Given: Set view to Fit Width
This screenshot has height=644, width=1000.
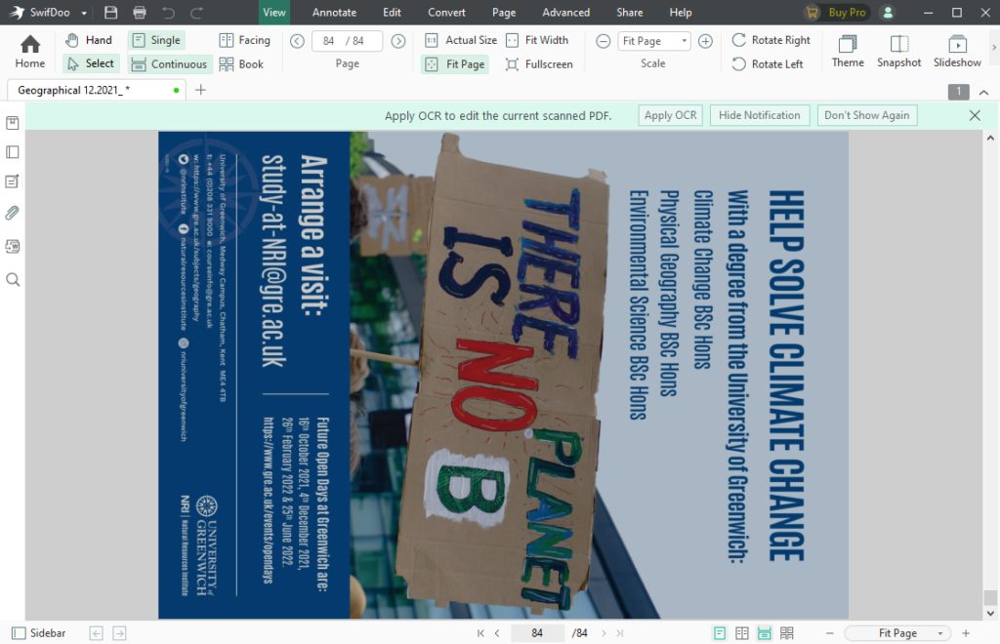Looking at the screenshot, I should [x=537, y=40].
